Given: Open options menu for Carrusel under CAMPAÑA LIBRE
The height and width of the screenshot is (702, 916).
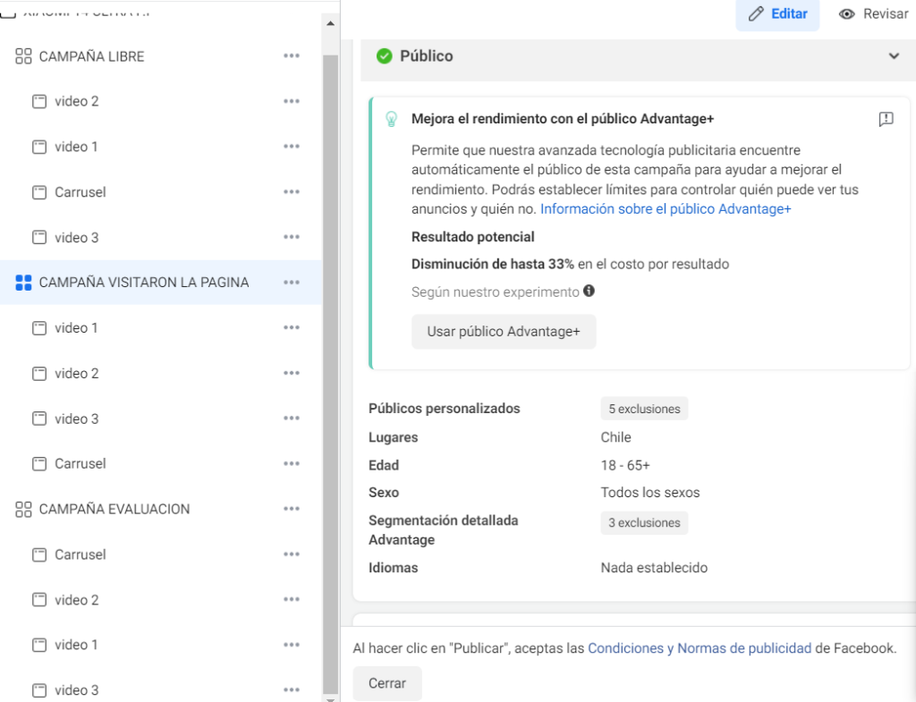Looking at the screenshot, I should (292, 191).
